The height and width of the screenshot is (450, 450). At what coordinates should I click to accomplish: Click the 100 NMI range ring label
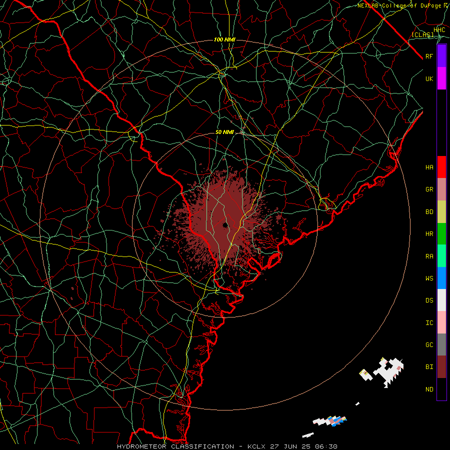(224, 39)
